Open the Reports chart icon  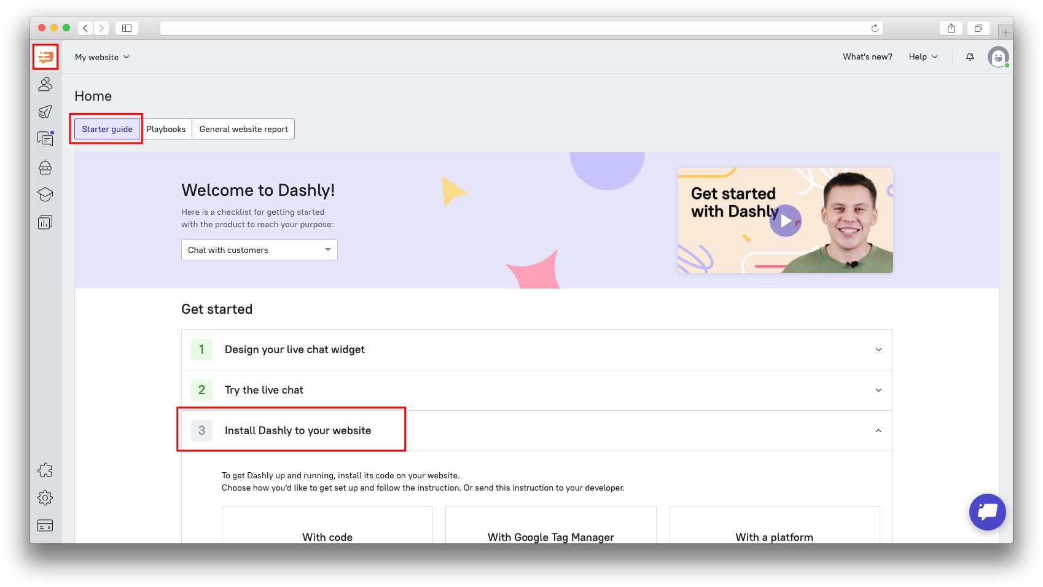pos(45,222)
